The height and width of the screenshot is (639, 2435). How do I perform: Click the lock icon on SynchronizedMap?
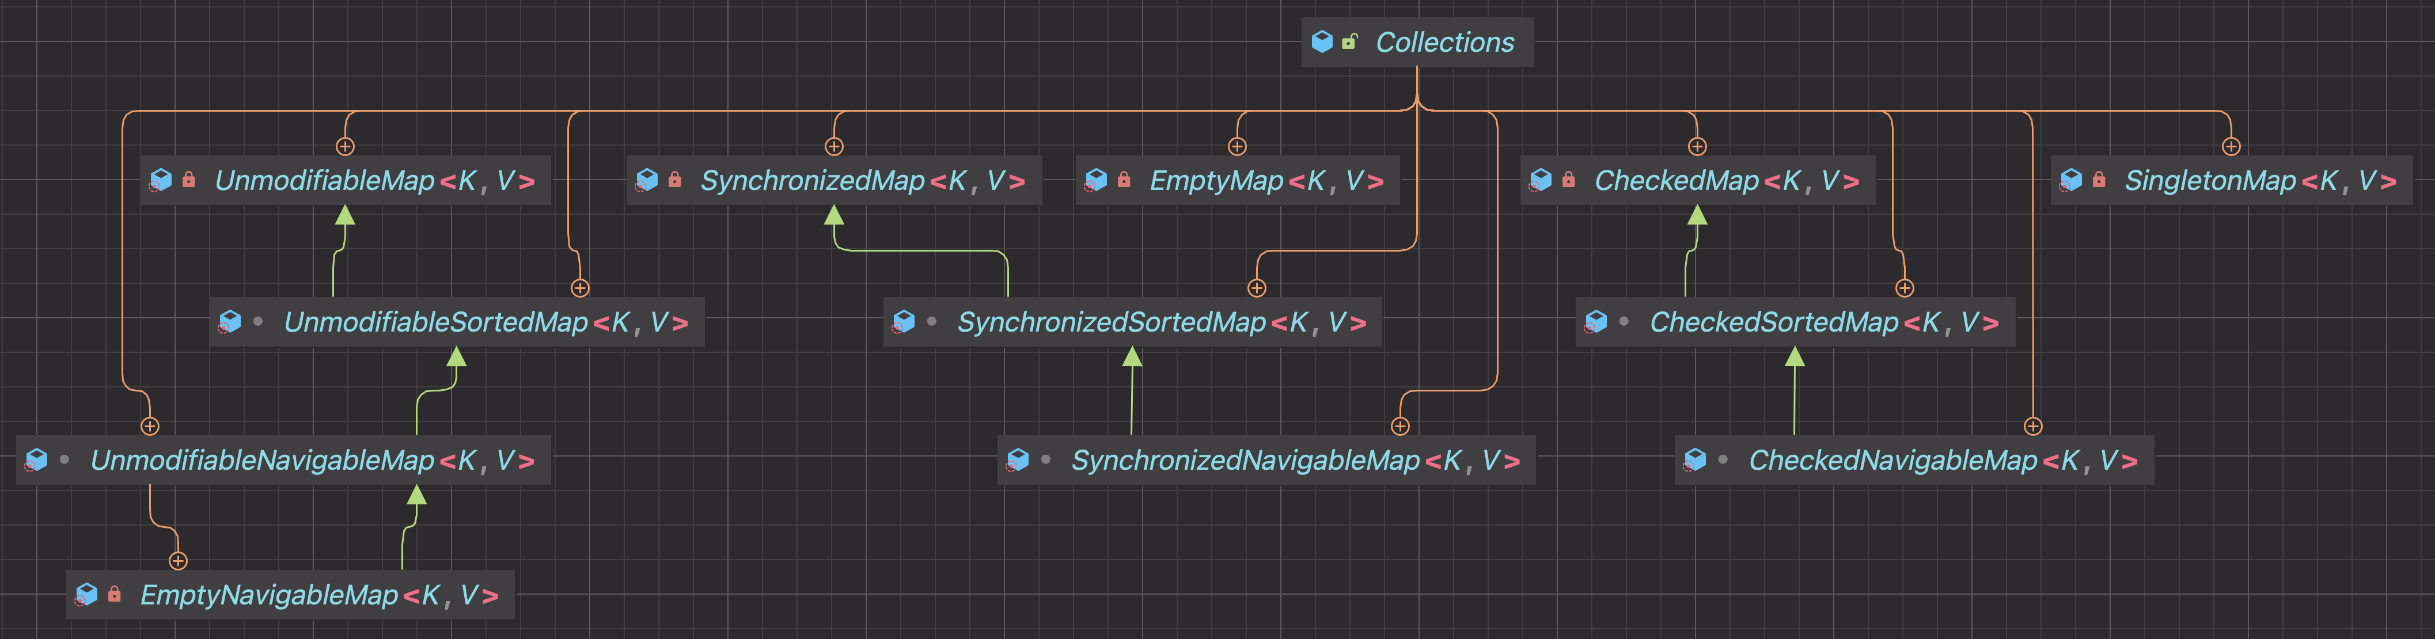674,180
